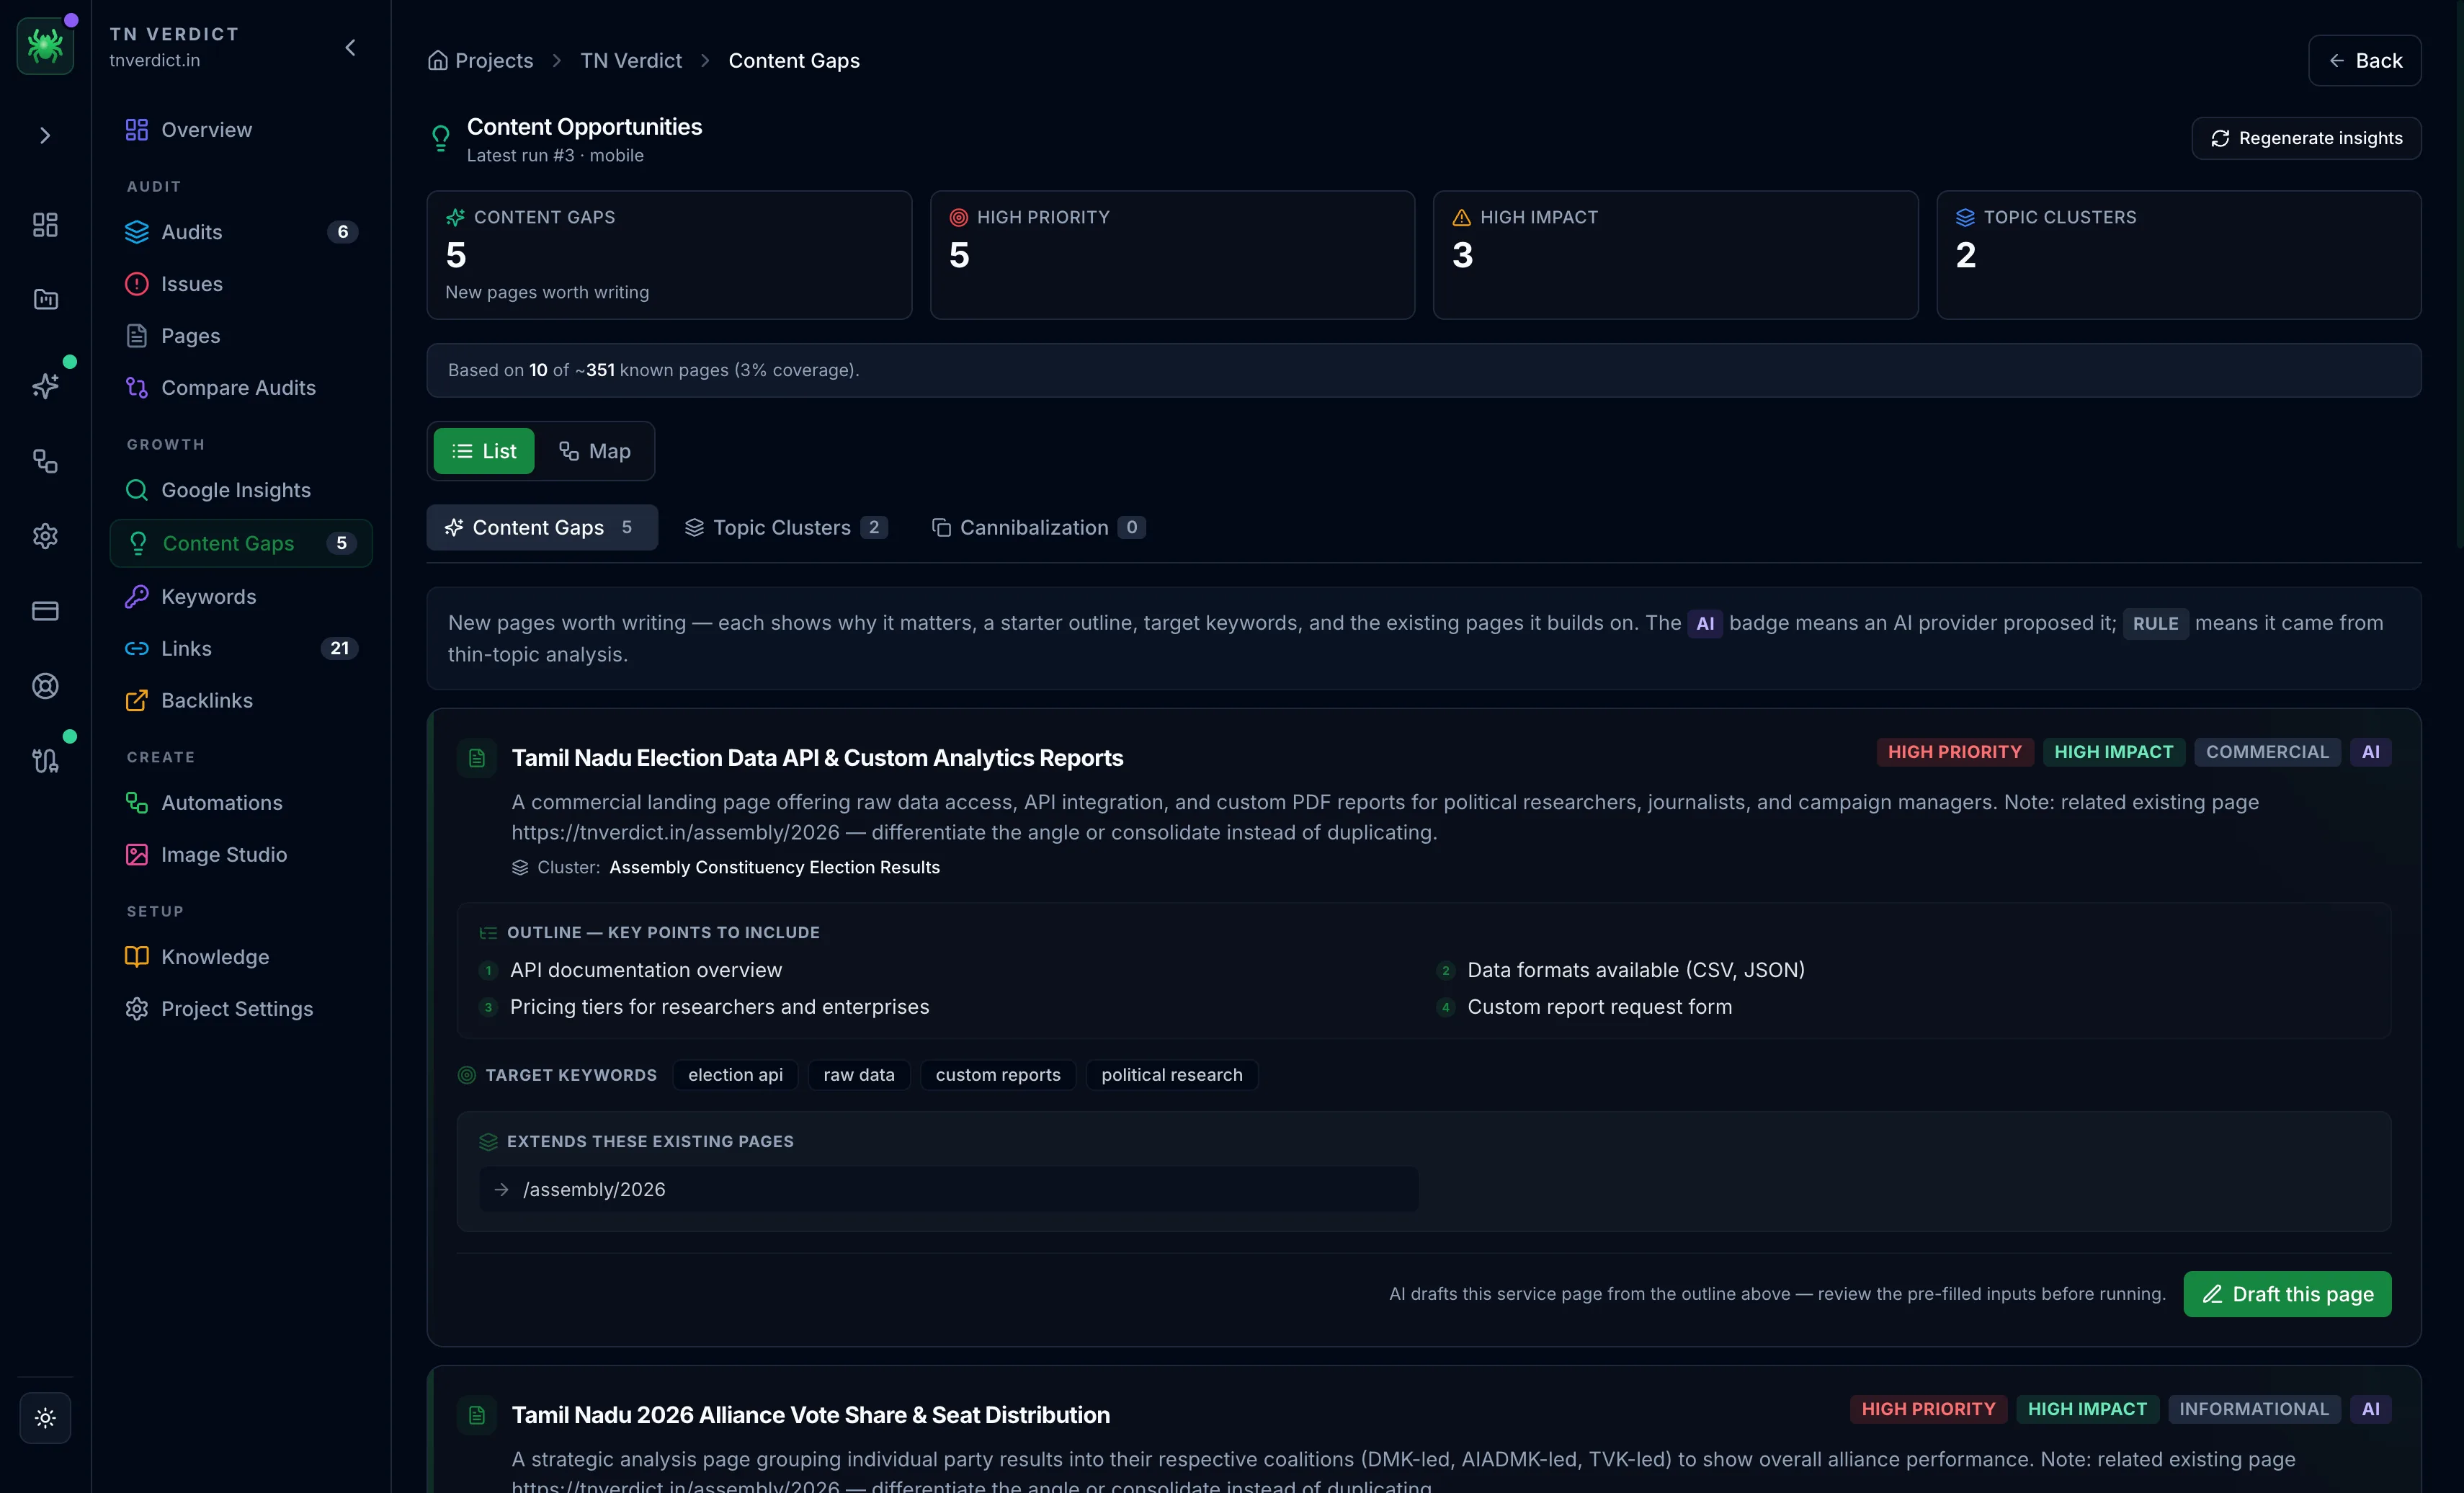Open Knowledge section
The width and height of the screenshot is (2464, 1493).
pos(240,957)
